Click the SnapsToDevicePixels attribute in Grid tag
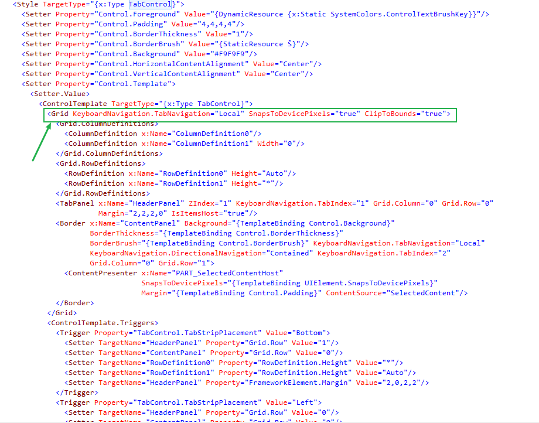539x423 pixels. pyautogui.click(x=304, y=114)
